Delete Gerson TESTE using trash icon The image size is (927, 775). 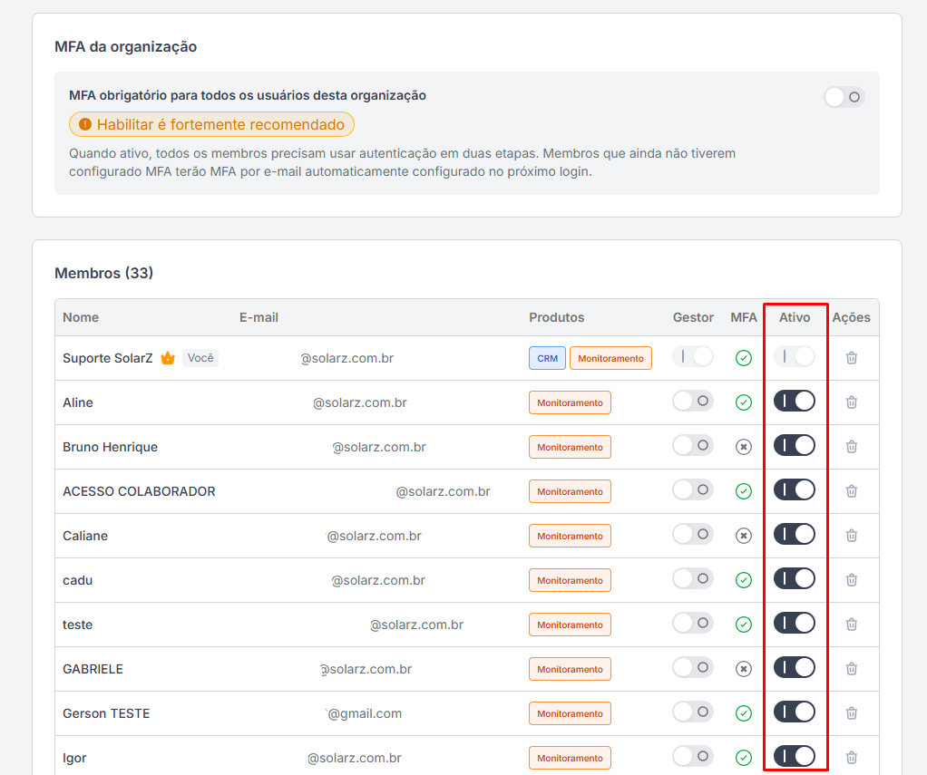tap(852, 713)
